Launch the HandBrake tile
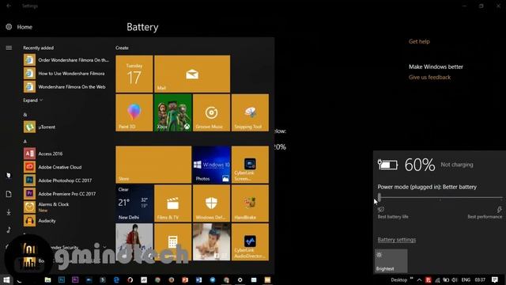506x285 pixels. (250, 203)
